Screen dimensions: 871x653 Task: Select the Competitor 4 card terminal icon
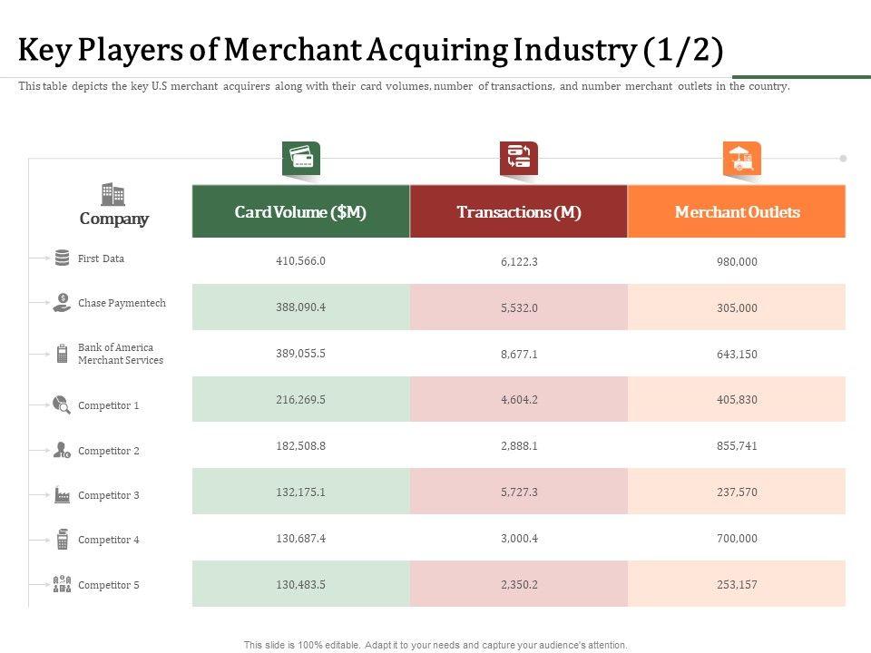[x=62, y=540]
